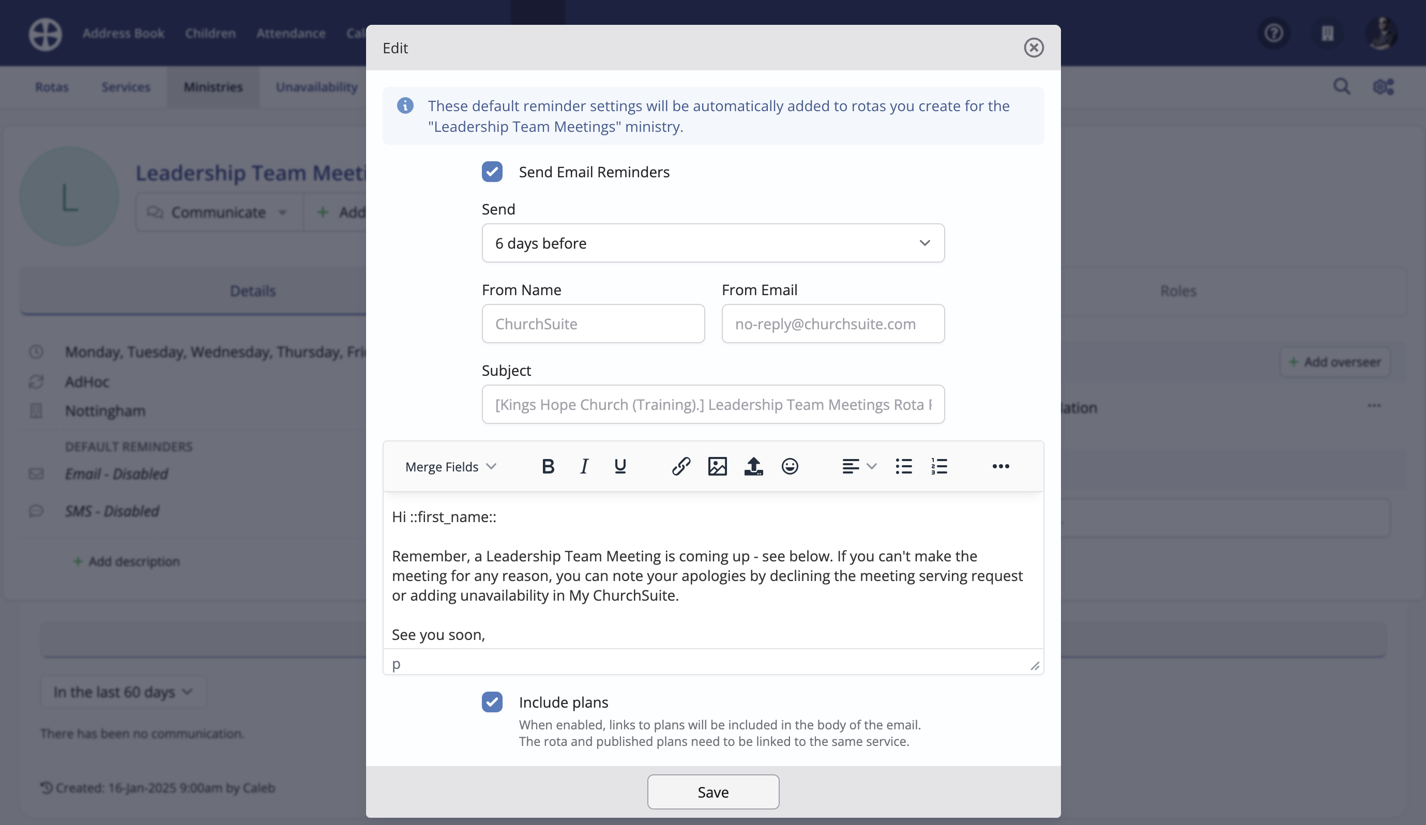The height and width of the screenshot is (825, 1426).
Task: Uncheck Send Email Reminders checkbox
Action: (492, 172)
